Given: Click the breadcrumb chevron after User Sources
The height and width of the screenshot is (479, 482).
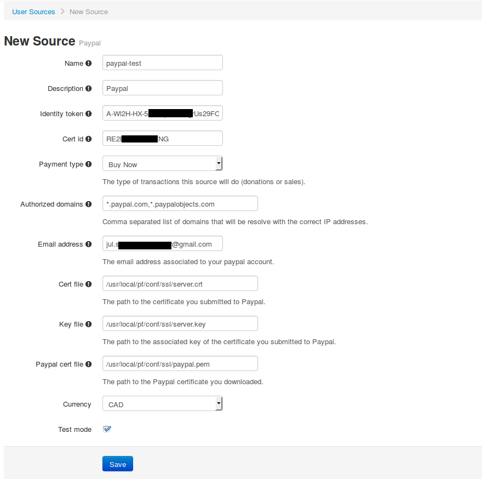Looking at the screenshot, I should click(62, 12).
